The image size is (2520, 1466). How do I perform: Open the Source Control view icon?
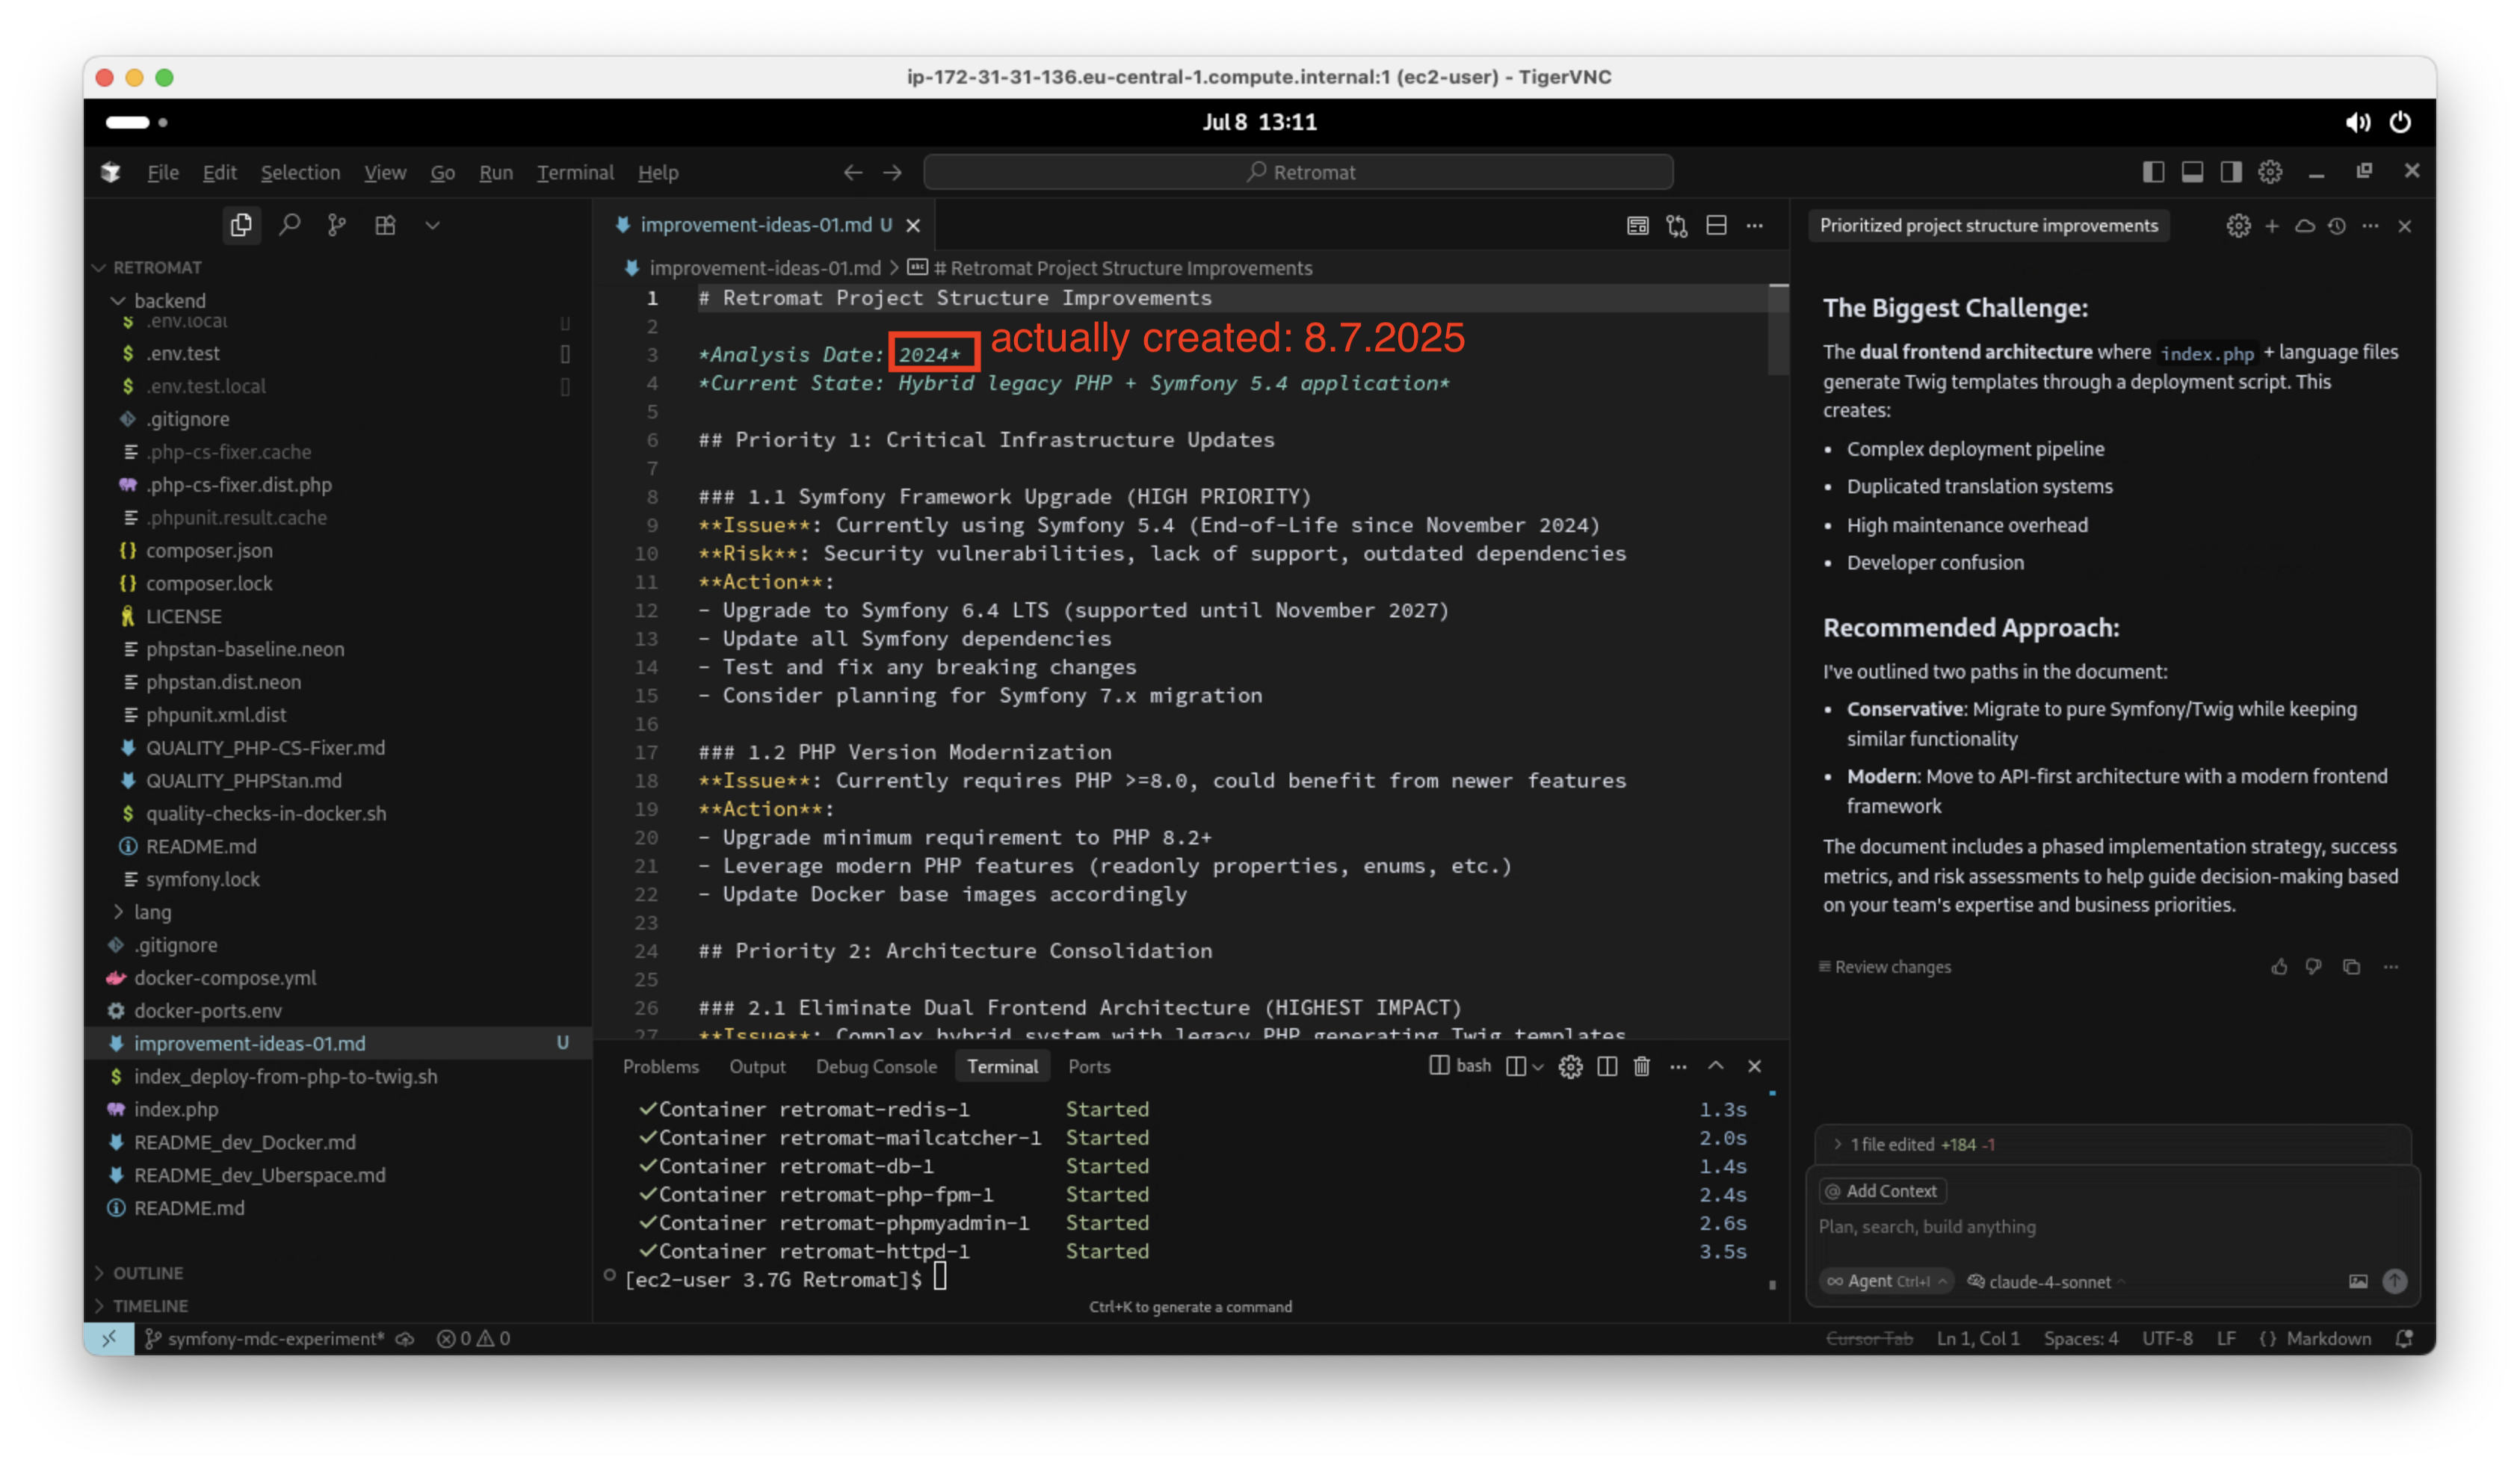click(337, 225)
